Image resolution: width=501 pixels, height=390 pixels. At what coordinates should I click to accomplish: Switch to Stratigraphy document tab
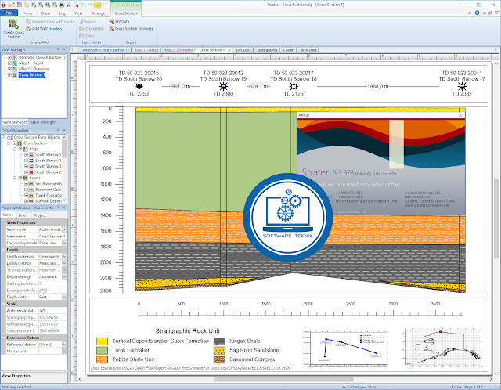coord(267,50)
